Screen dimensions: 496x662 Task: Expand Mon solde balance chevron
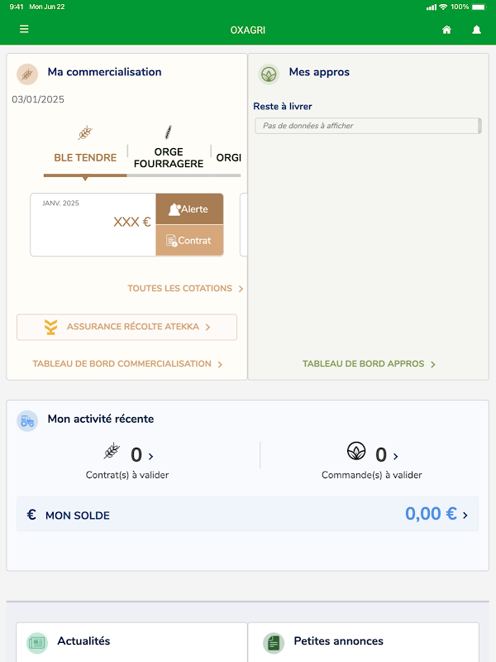tap(465, 515)
